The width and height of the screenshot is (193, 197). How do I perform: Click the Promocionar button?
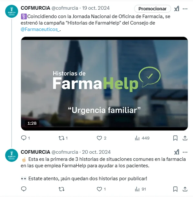click(x=152, y=9)
